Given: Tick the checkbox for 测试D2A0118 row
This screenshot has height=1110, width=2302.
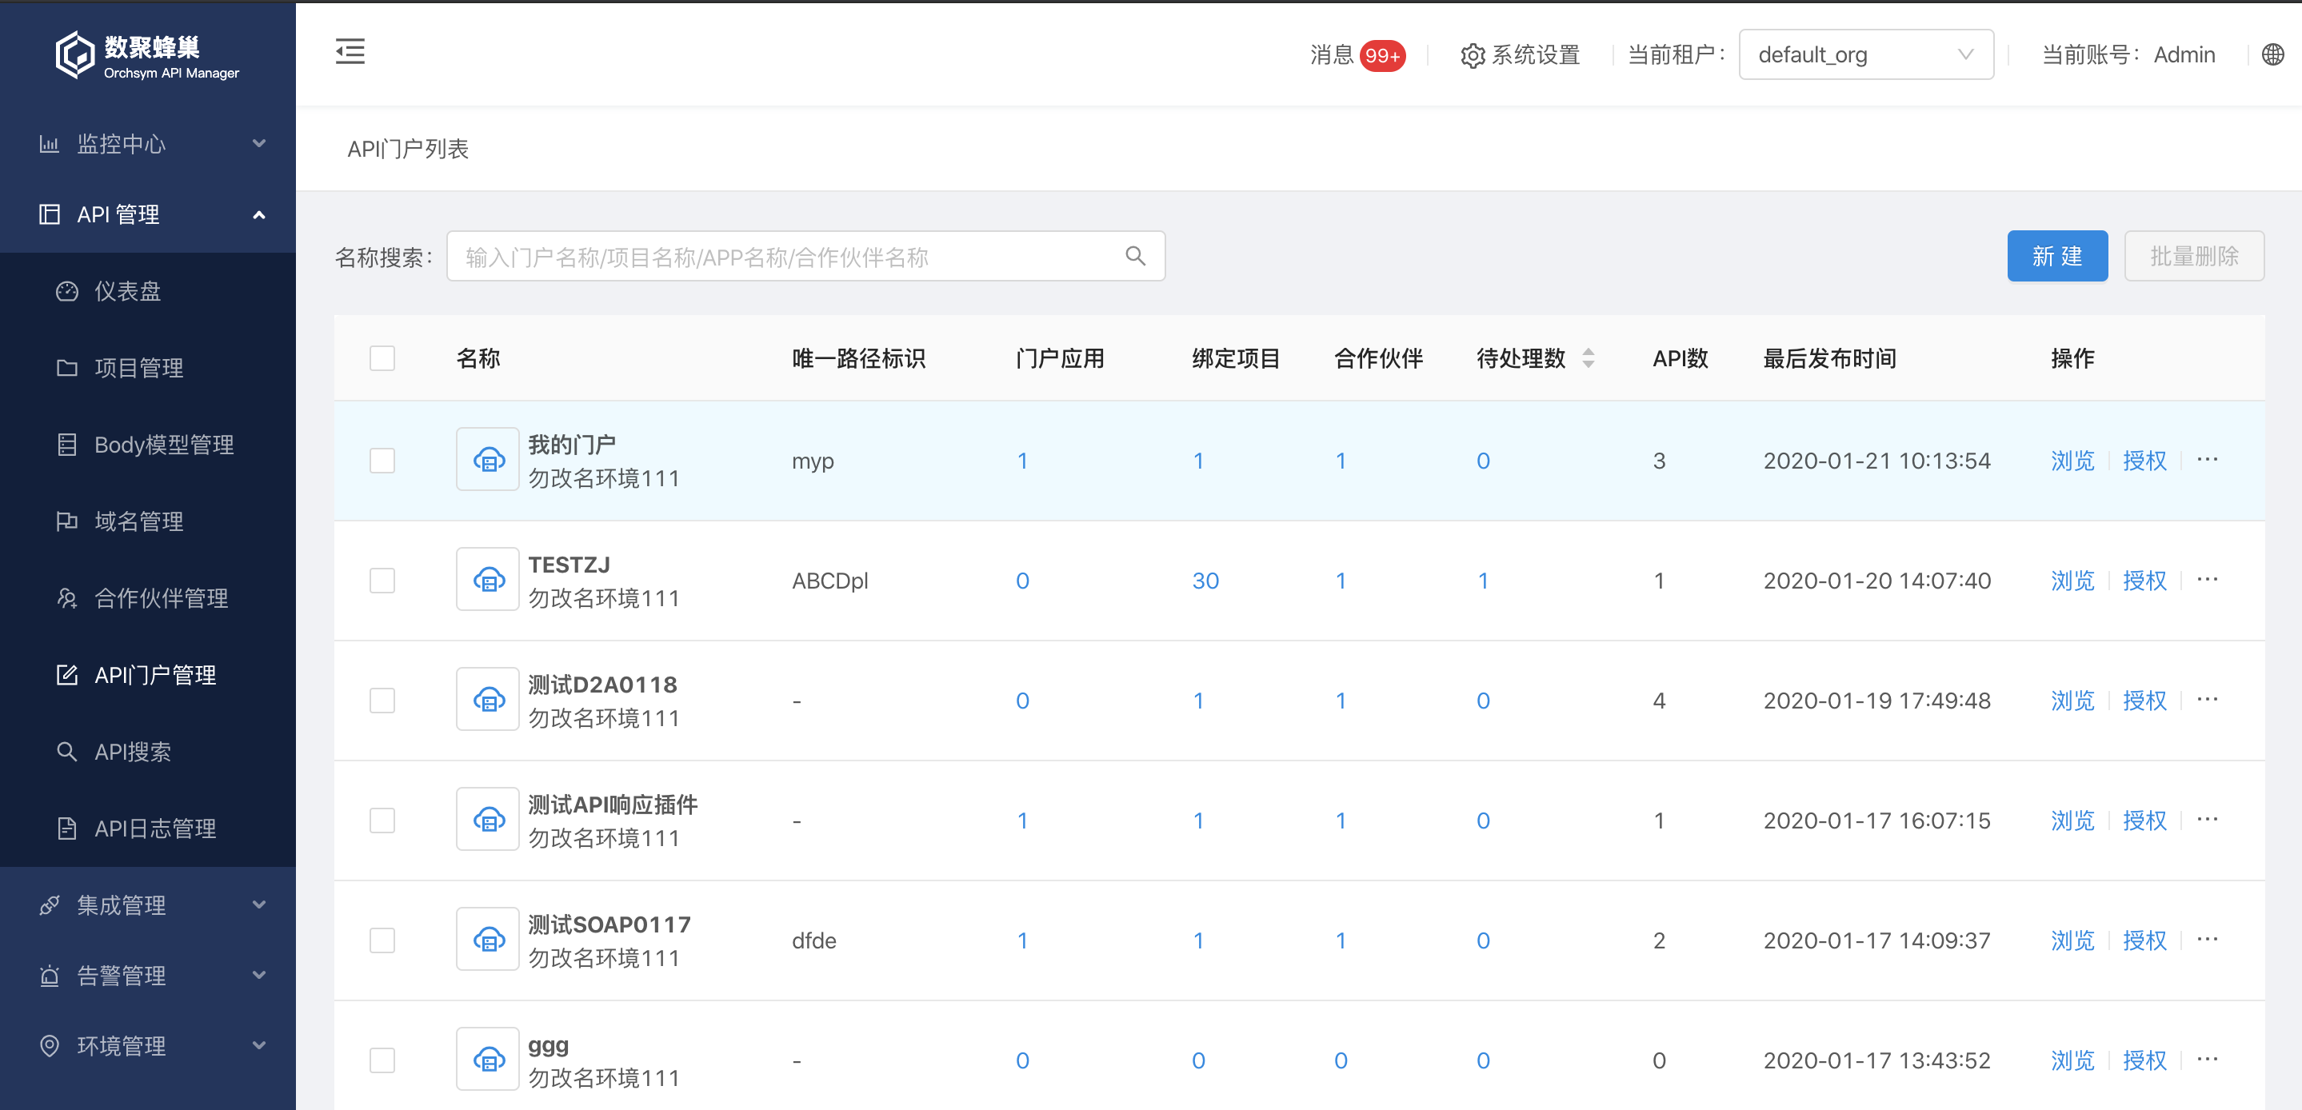Looking at the screenshot, I should coord(382,701).
